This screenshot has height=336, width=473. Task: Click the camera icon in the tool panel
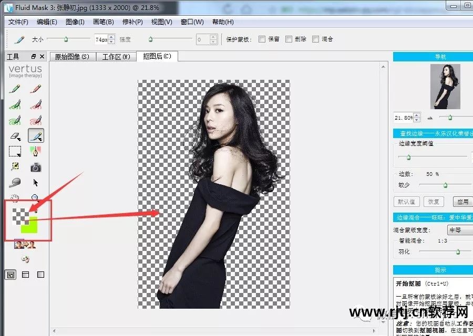pyautogui.click(x=36, y=167)
